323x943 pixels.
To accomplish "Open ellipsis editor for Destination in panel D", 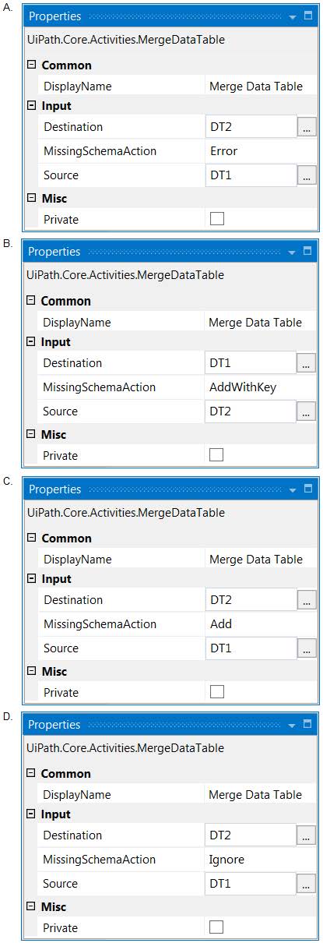I will [306, 835].
